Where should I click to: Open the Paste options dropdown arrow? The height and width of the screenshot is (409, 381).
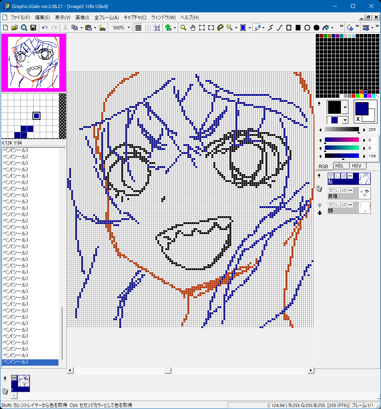(95, 28)
